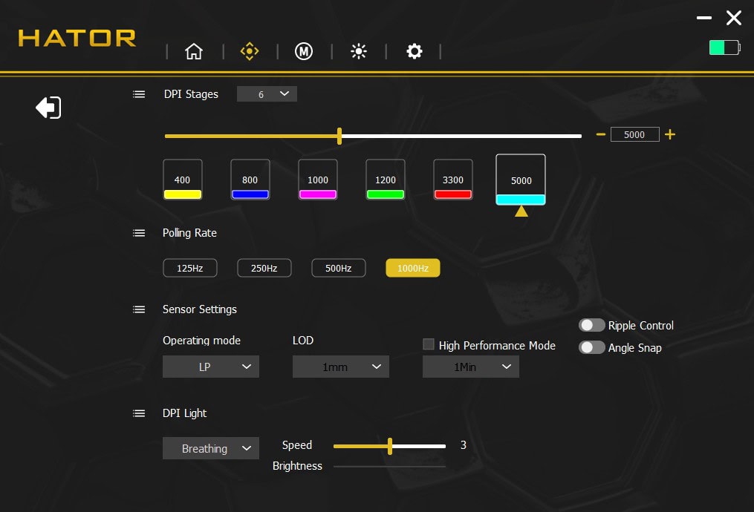Click the DPI value input field

click(634, 134)
